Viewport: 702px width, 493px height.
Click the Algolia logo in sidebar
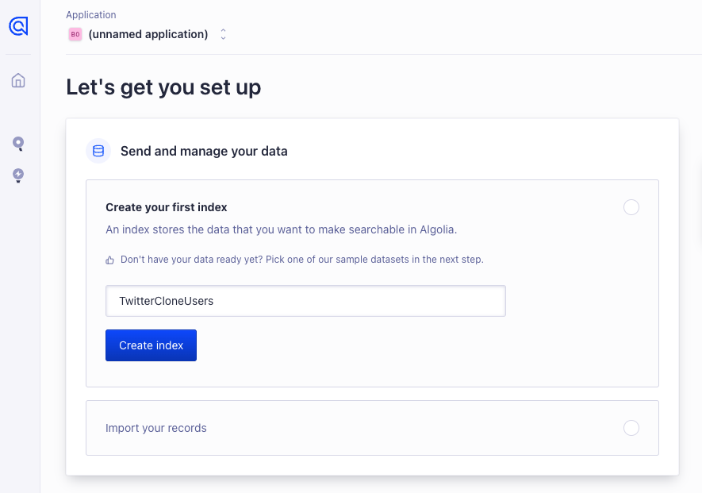click(18, 26)
